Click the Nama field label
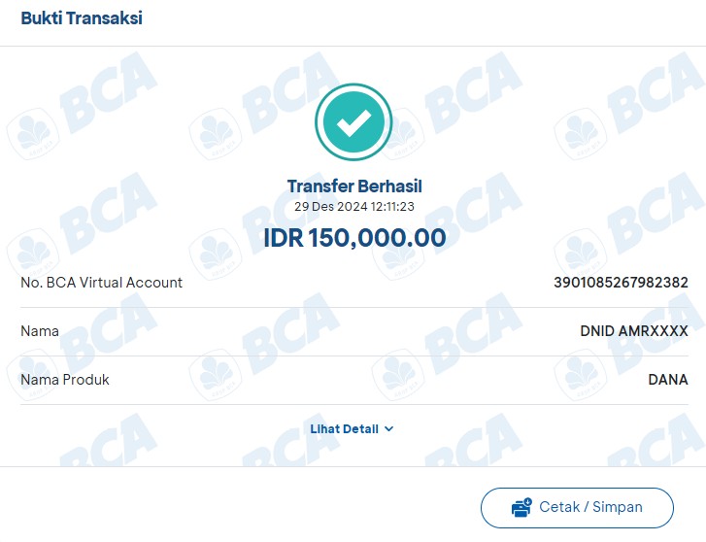 [x=40, y=331]
